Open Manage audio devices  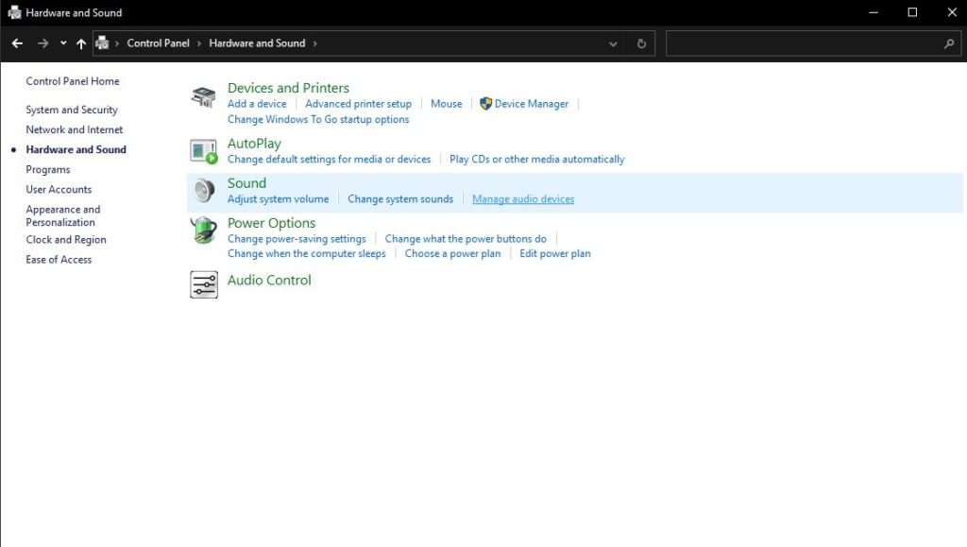pyautogui.click(x=523, y=199)
